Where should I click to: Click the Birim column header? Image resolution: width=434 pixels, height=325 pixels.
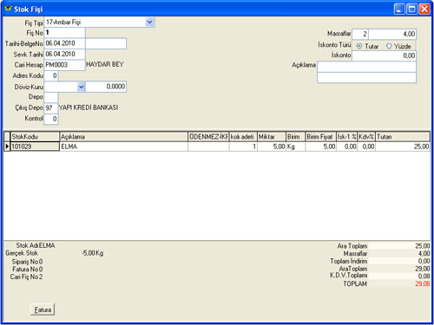(x=295, y=137)
